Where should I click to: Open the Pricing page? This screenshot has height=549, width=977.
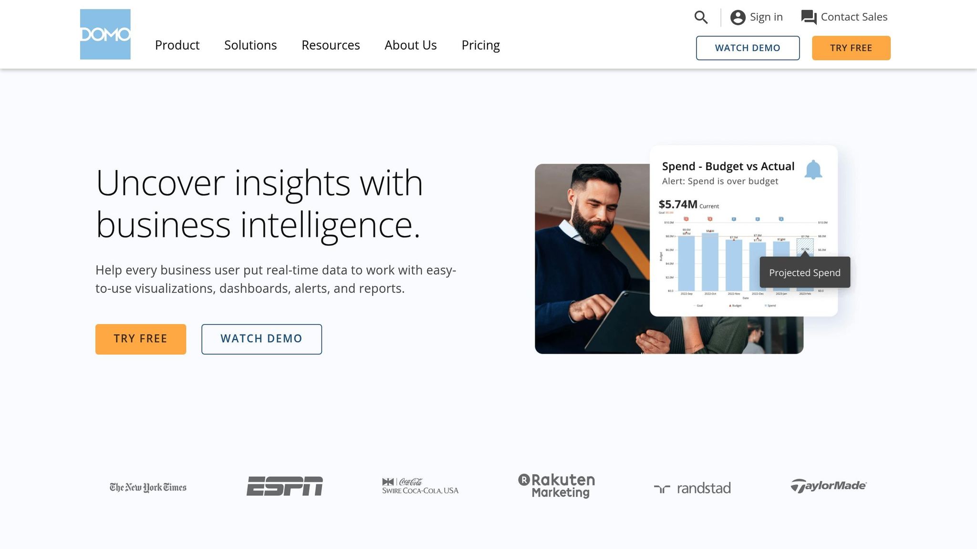tap(480, 45)
